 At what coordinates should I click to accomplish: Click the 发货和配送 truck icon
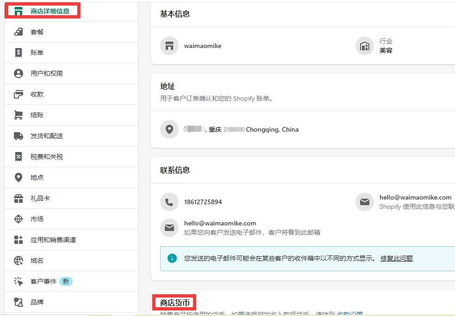pos(19,136)
